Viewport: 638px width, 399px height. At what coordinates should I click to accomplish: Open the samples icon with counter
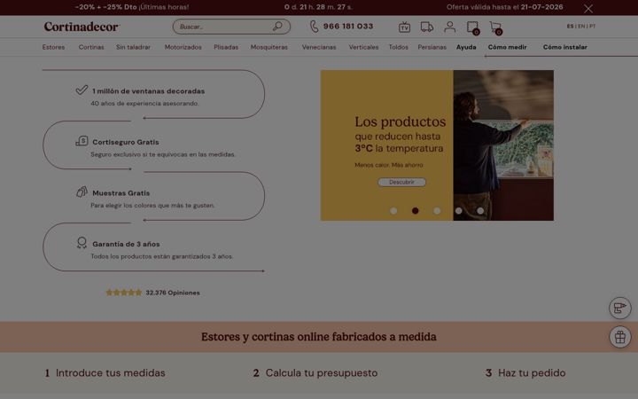click(x=473, y=27)
